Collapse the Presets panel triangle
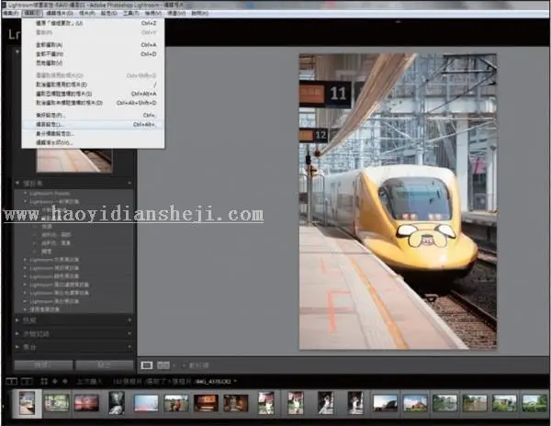 coord(17,183)
